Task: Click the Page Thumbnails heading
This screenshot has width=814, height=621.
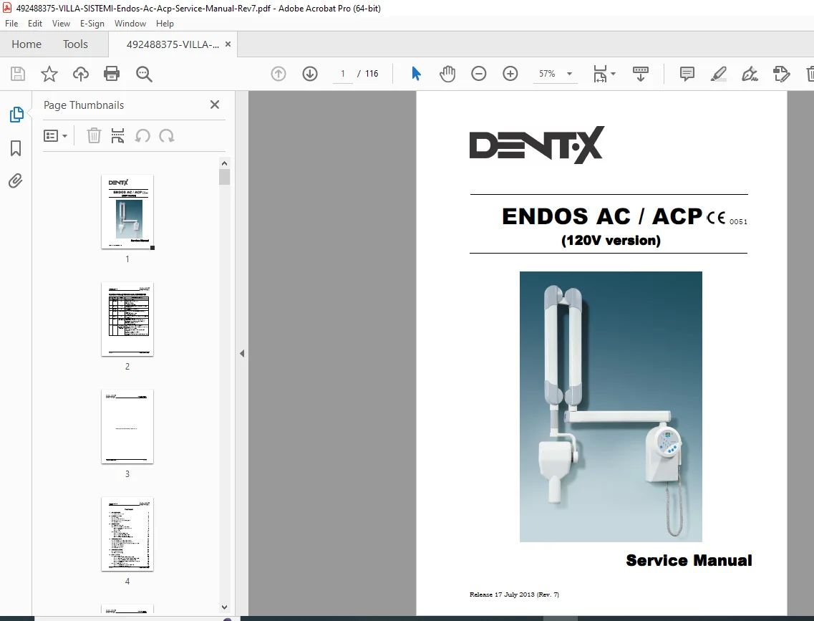Action: tap(84, 105)
